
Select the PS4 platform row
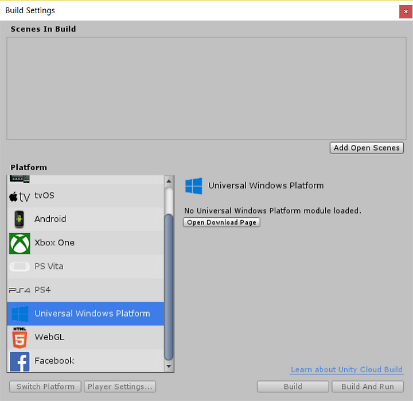point(85,290)
